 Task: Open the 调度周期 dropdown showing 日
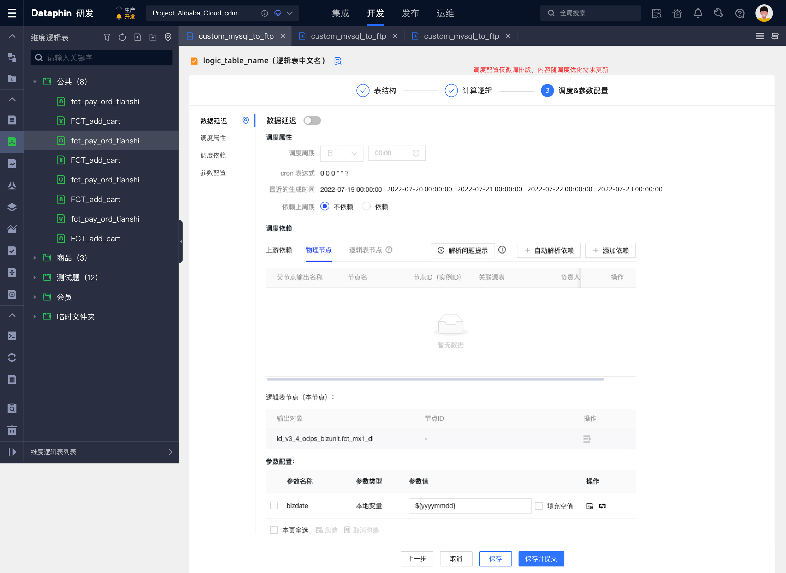342,153
